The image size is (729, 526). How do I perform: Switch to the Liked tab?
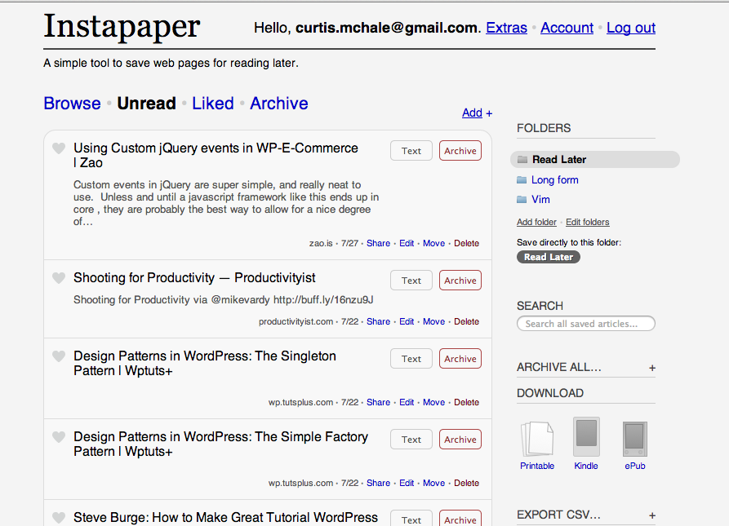click(x=213, y=104)
